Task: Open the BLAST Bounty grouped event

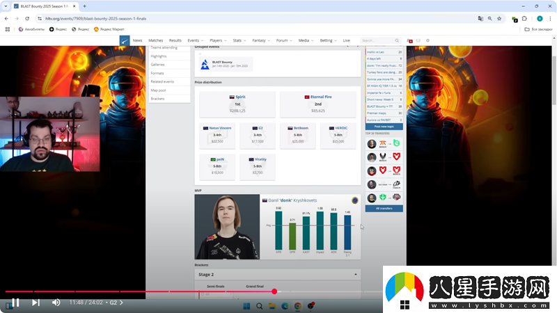Action: (224, 64)
